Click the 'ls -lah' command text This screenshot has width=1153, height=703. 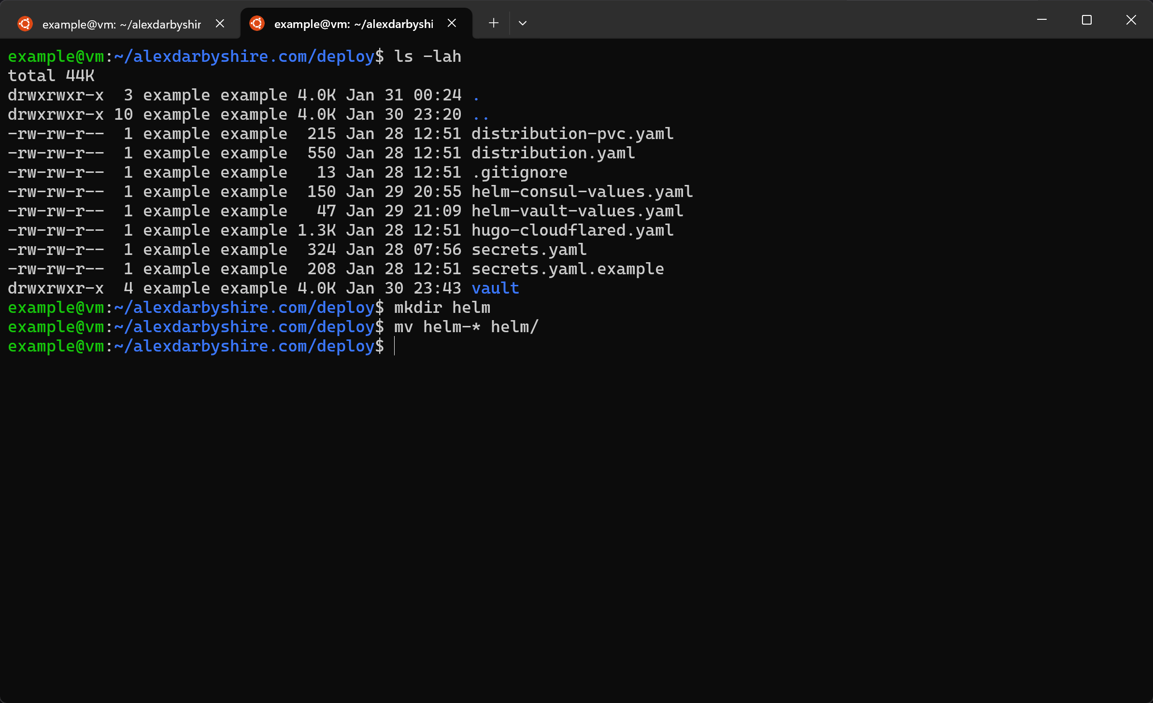[x=427, y=56]
